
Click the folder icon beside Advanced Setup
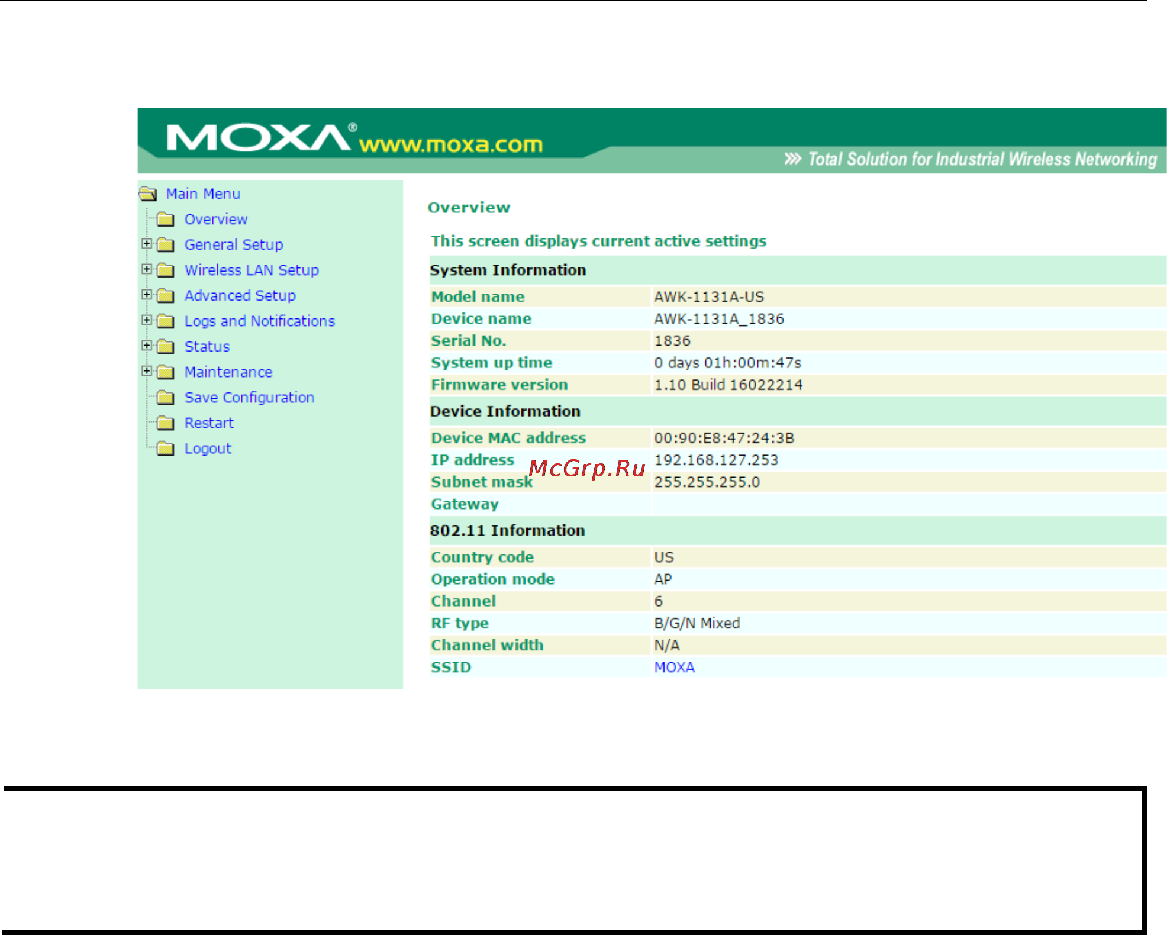click(166, 296)
